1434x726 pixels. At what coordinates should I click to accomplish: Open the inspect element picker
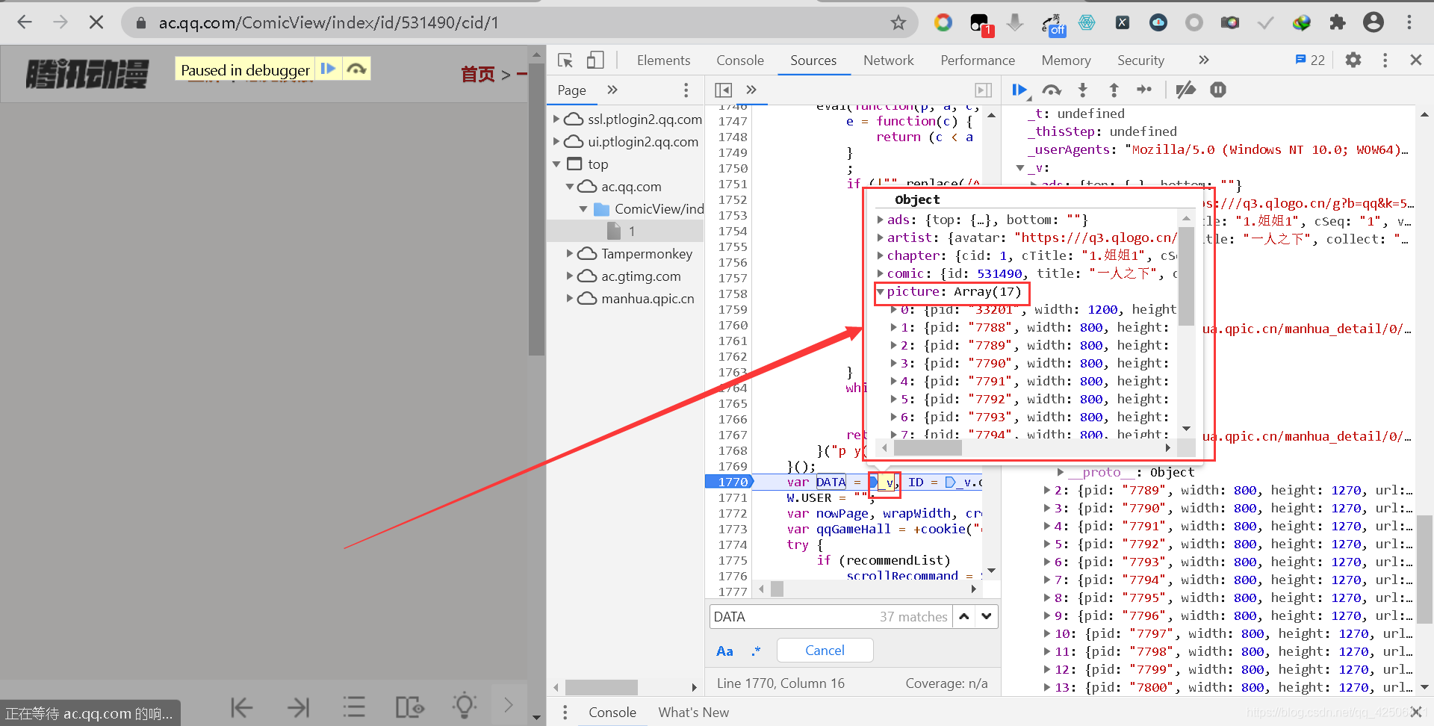click(x=565, y=60)
